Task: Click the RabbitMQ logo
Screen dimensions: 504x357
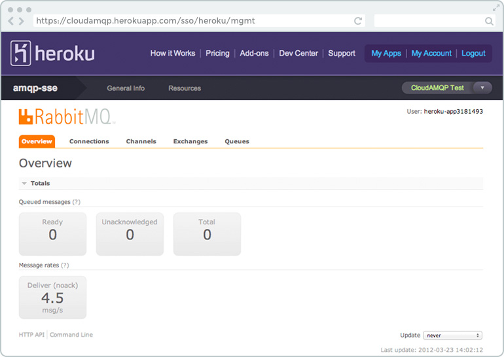Action: point(67,118)
